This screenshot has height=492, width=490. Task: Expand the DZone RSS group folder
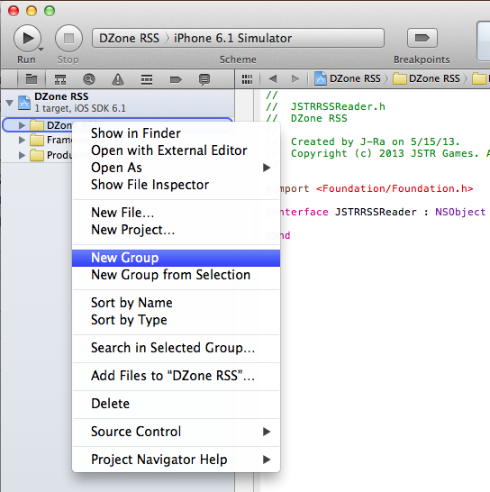coord(22,125)
